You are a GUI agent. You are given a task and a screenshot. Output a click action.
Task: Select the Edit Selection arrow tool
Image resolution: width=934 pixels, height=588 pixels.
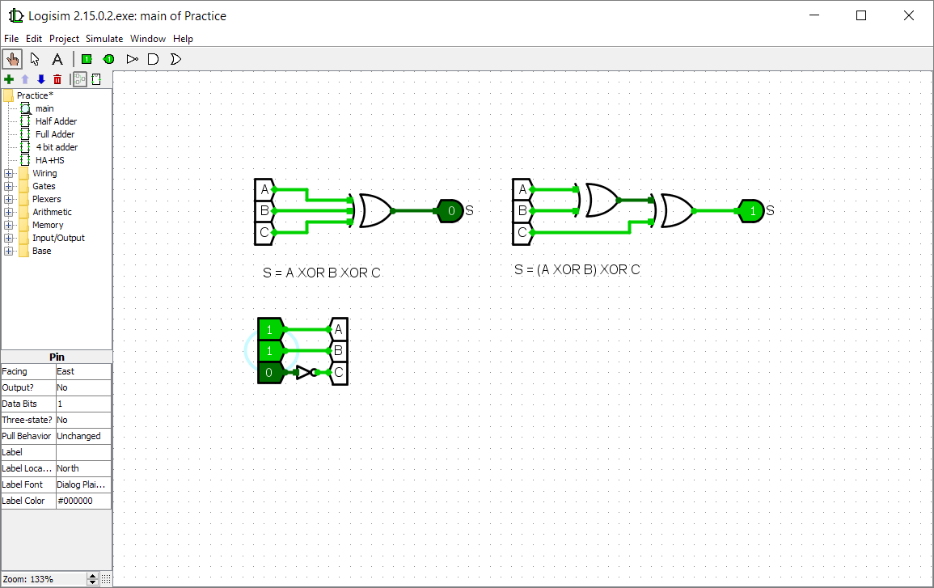click(x=35, y=58)
